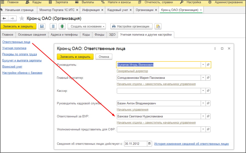The width and height of the screenshot is (246, 153).
Task: Click the green person icon in toolbar
Action: click(63, 27)
